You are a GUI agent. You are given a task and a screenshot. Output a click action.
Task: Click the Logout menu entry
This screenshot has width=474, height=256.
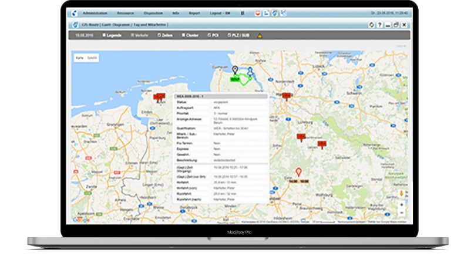[x=220, y=14]
